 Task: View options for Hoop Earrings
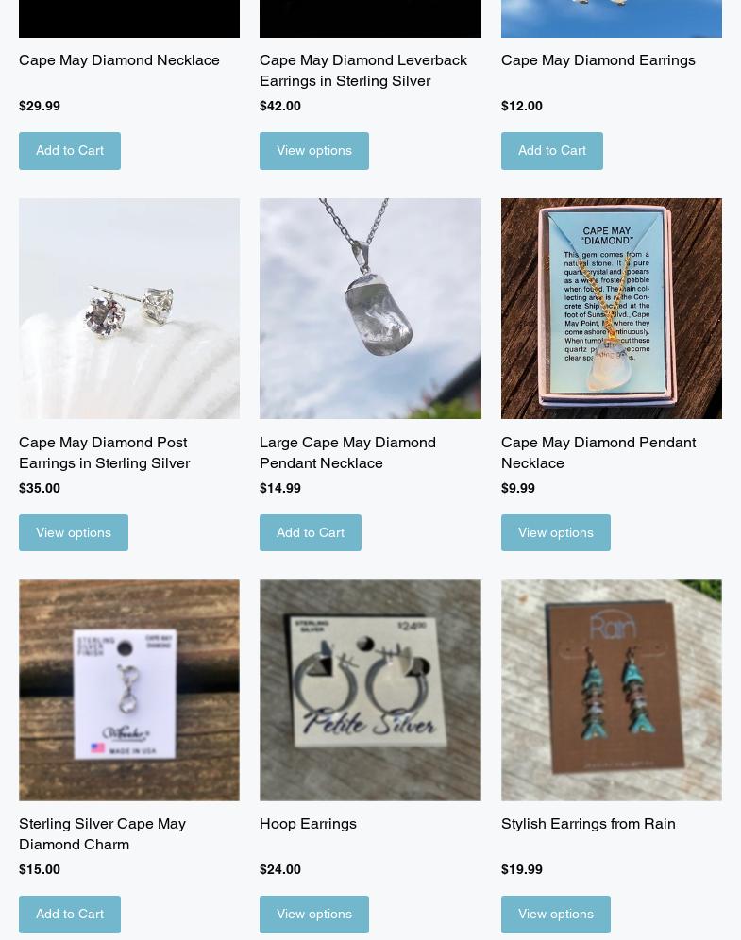314,915
